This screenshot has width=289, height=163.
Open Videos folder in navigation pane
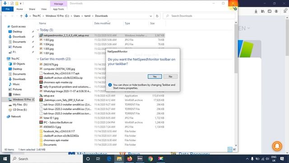click(x=16, y=95)
